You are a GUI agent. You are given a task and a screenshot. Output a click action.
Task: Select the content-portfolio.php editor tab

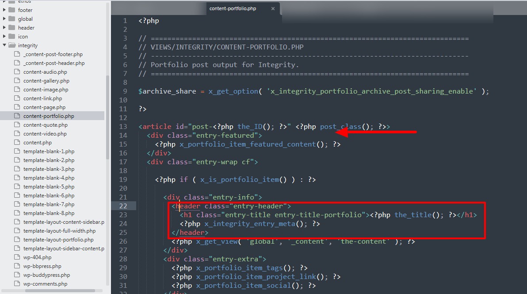tap(233, 8)
